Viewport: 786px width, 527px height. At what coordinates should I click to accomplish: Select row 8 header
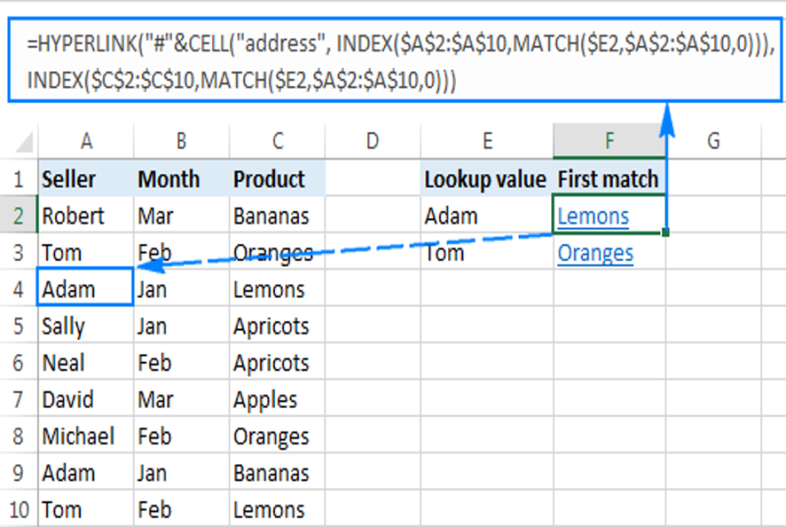click(x=19, y=436)
